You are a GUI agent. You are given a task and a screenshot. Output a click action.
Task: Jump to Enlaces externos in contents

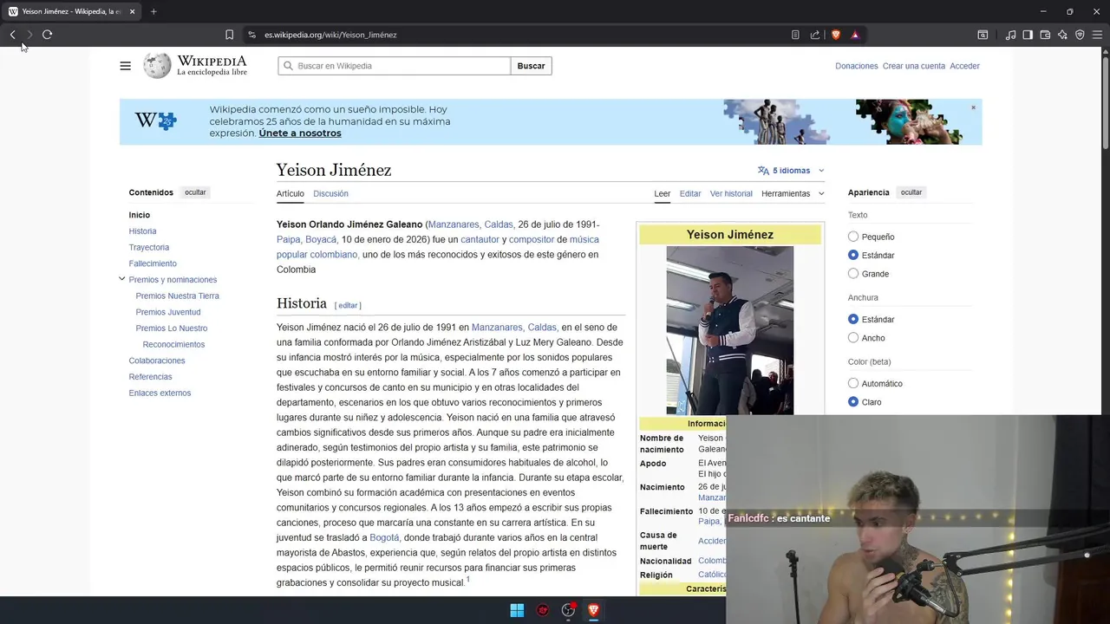click(160, 393)
